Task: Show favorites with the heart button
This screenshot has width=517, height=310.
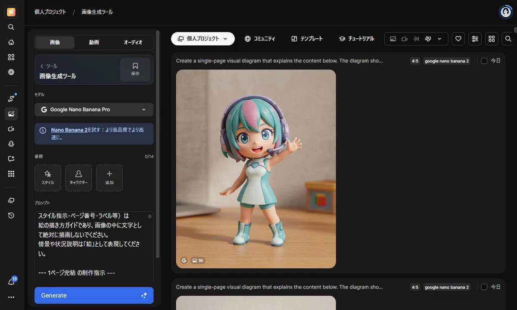Action: point(458,39)
